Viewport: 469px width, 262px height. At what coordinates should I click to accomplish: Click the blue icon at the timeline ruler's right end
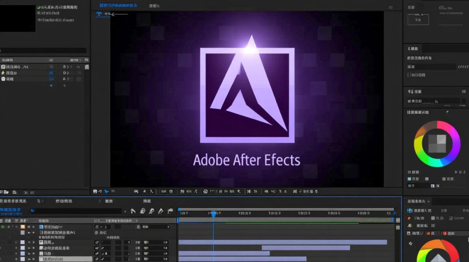pos(395,212)
